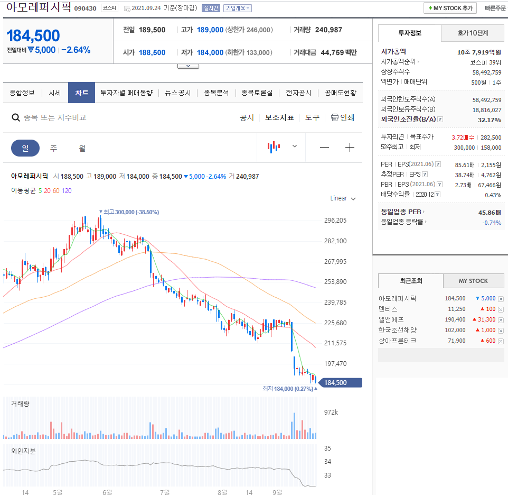Open the candlestick chart type icon
The image size is (508, 495).
274,146
